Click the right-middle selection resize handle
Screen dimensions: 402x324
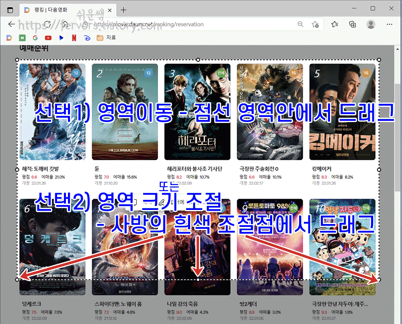379,169
